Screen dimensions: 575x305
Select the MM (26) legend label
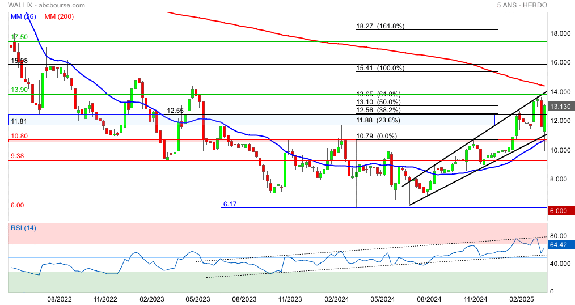point(23,16)
